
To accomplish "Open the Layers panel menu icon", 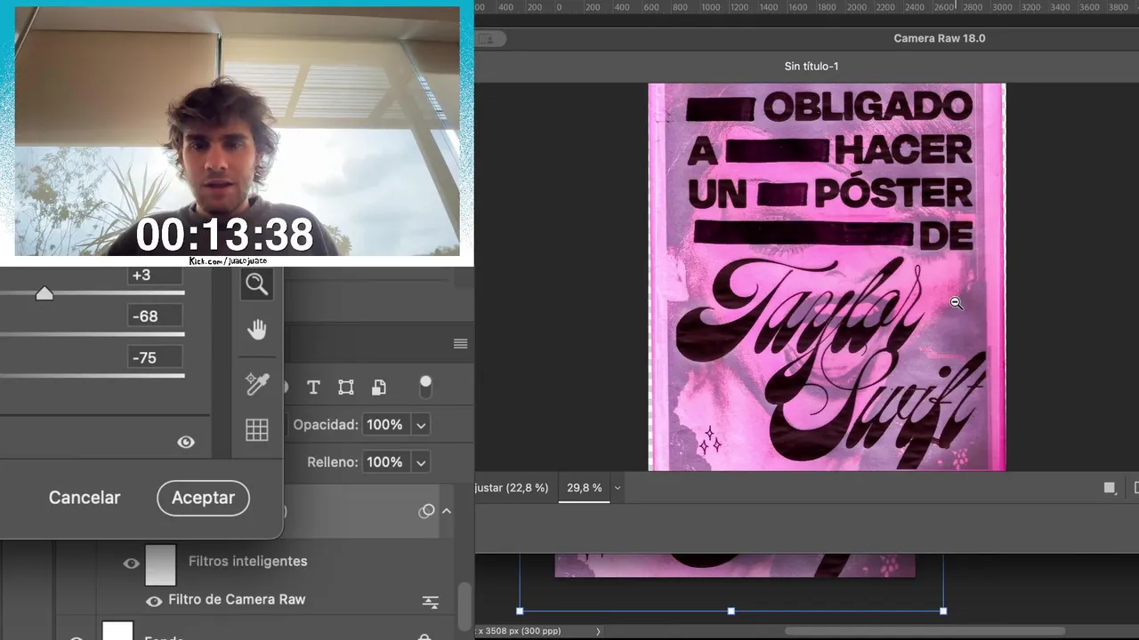I will click(x=460, y=344).
